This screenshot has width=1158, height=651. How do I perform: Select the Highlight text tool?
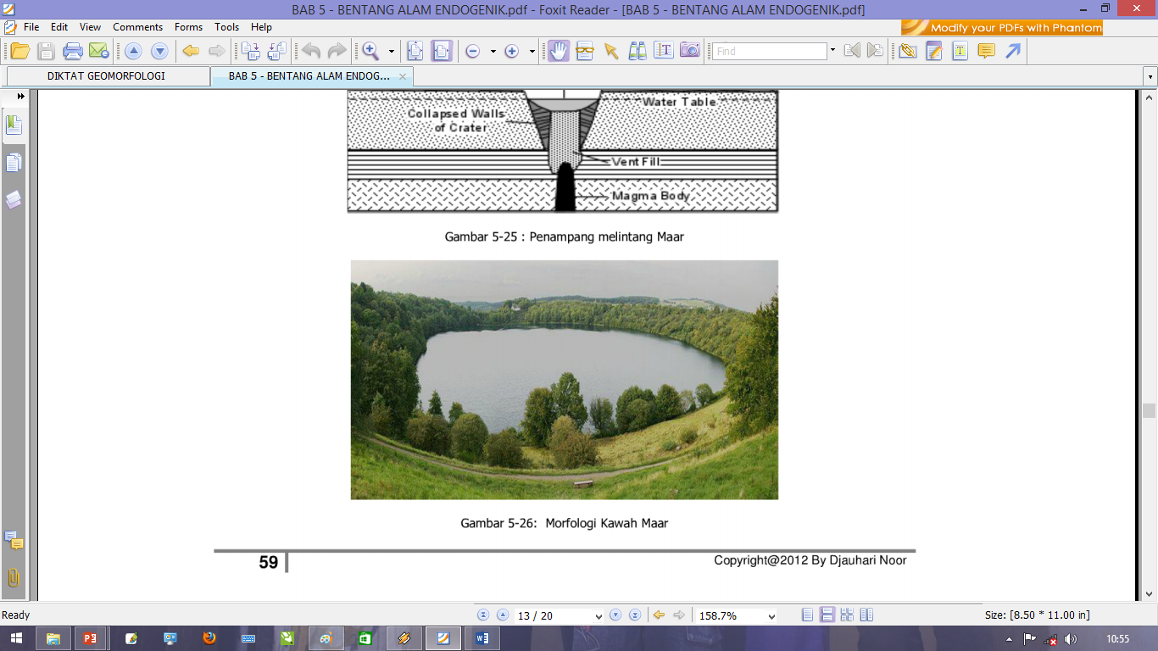click(960, 51)
